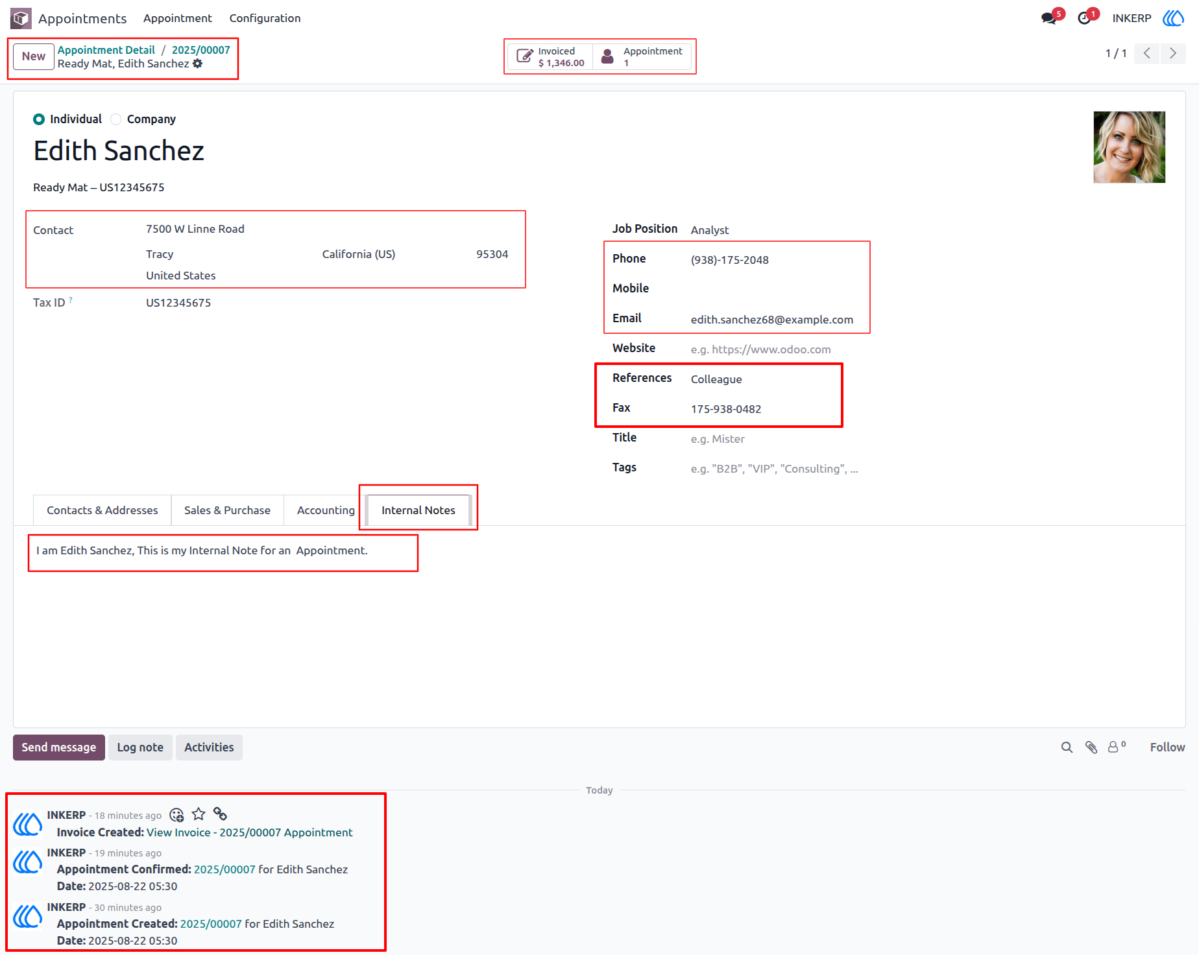The height and width of the screenshot is (955, 1199).
Task: Open the gear actions menu beside Edith Sanchez
Action: (198, 64)
